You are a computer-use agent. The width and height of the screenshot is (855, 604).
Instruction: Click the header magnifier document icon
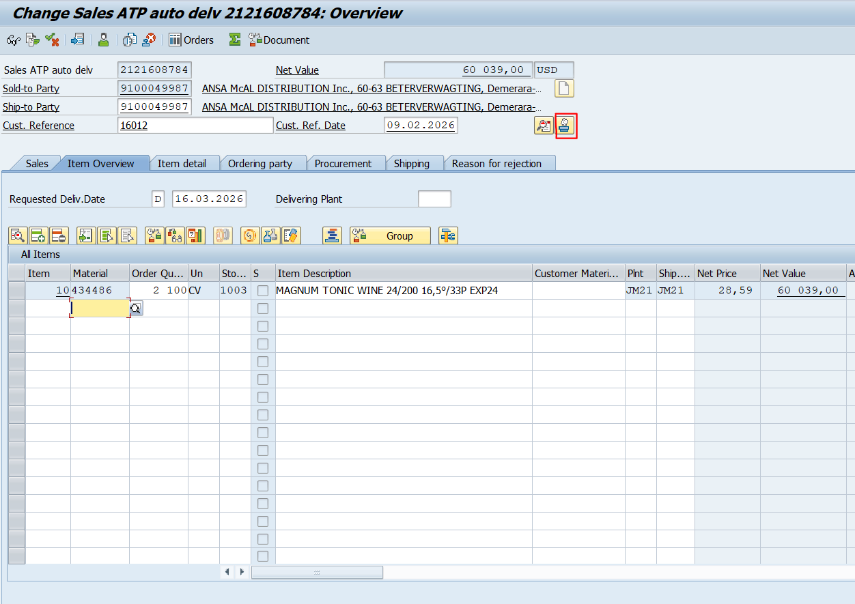[x=544, y=126]
